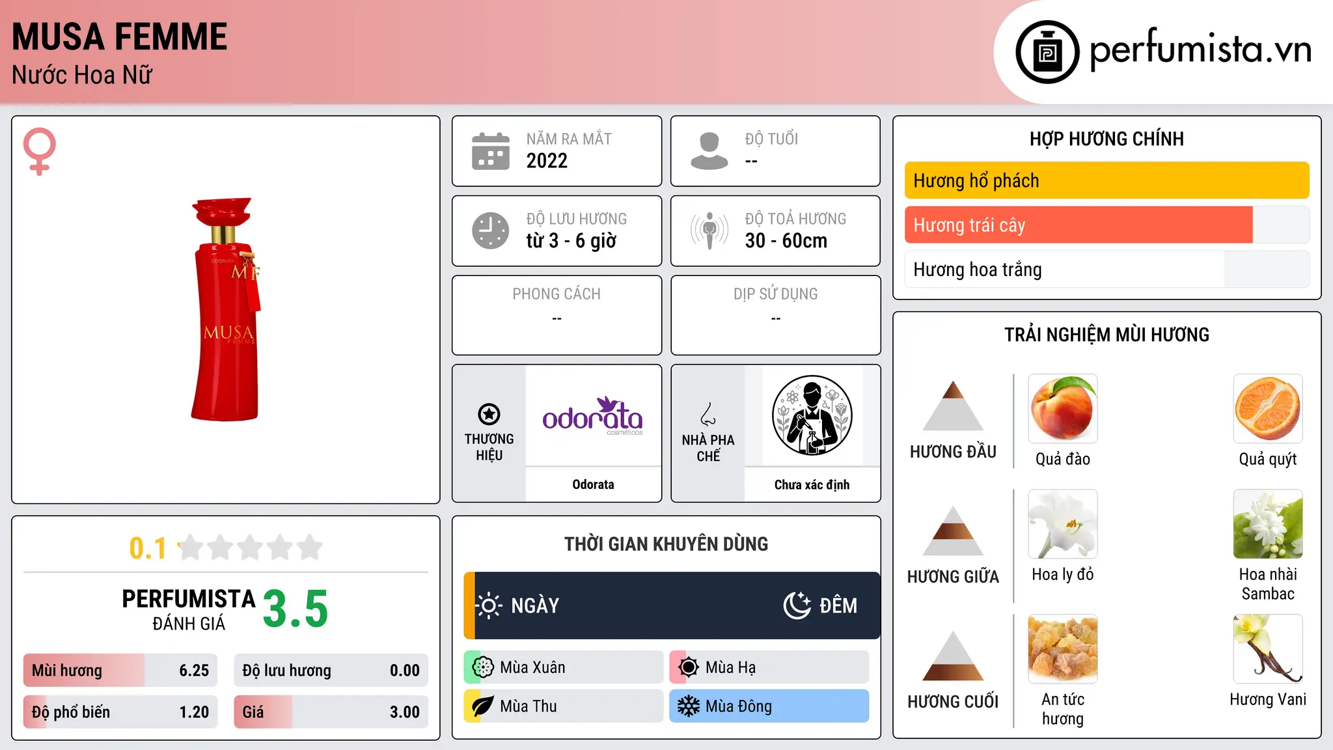Click the person icon beside Độ tuổi
1333x750 pixels.
pos(709,151)
